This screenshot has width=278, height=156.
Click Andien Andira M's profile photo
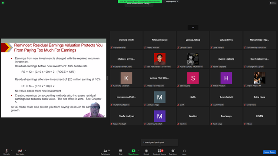(x=260, y=78)
